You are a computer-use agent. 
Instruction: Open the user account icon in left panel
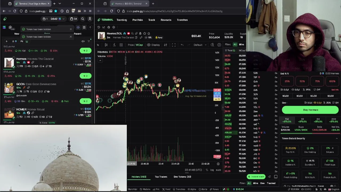coord(90,19)
